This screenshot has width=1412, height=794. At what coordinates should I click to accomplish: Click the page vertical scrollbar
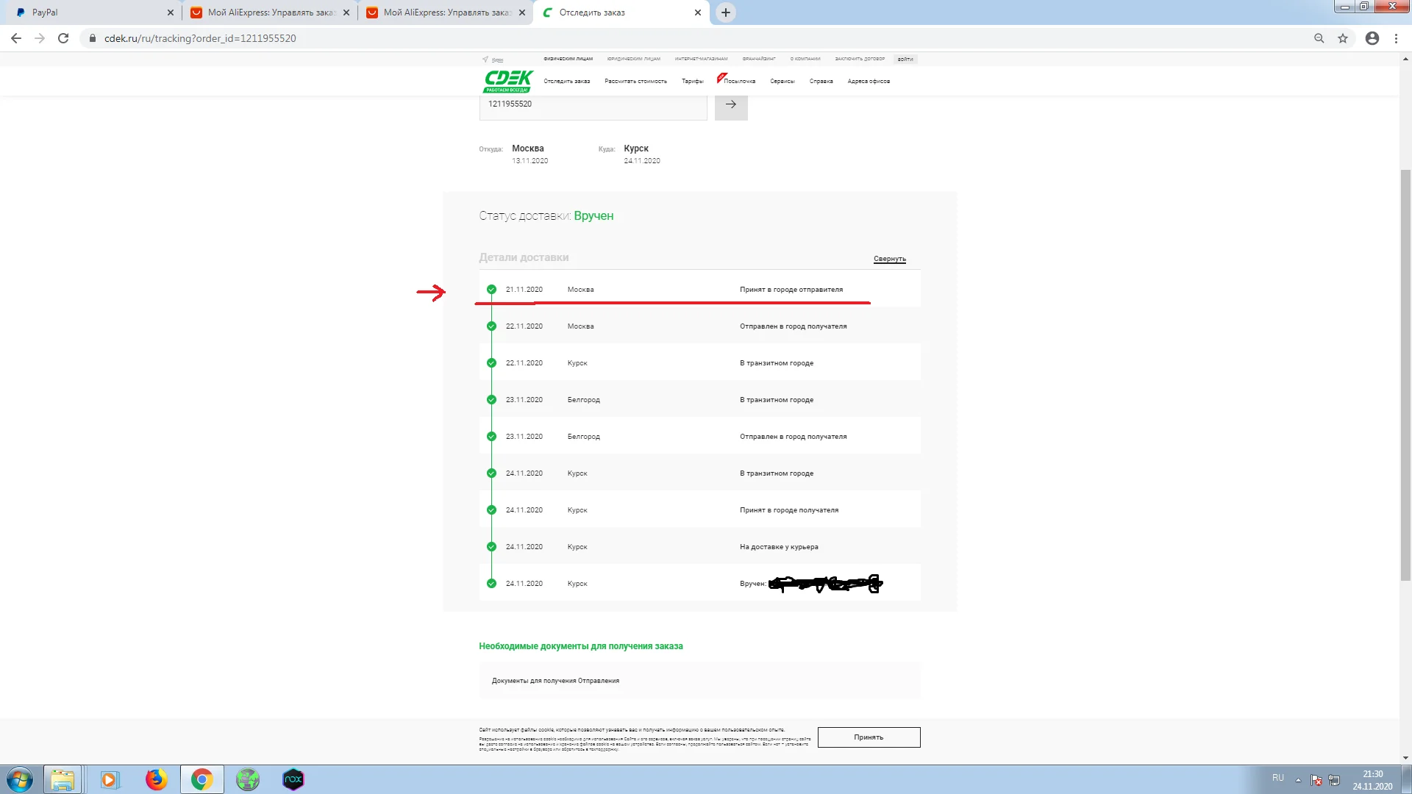click(x=1405, y=368)
